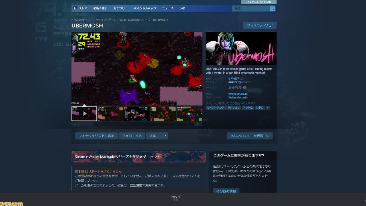Select the fifth screenshot thumbnail
366x206 pixels.
(189, 114)
